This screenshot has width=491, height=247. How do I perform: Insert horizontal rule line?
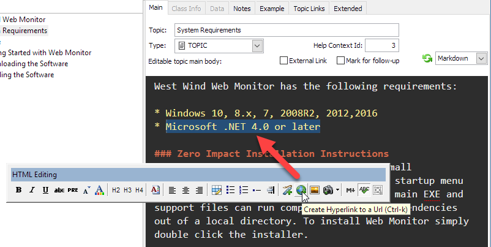(257, 190)
